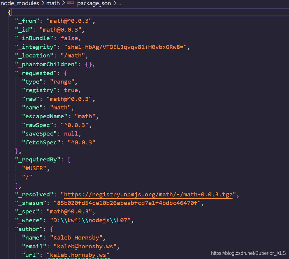Click the opening brace after "_requested"
Image resolution: width=289 pixels, height=259 pixels.
coord(66,73)
